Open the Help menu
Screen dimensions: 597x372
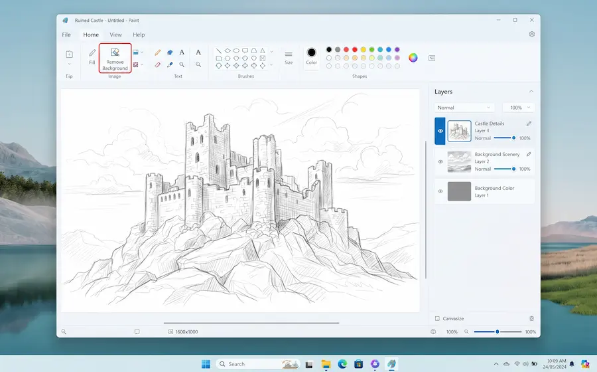[139, 35]
